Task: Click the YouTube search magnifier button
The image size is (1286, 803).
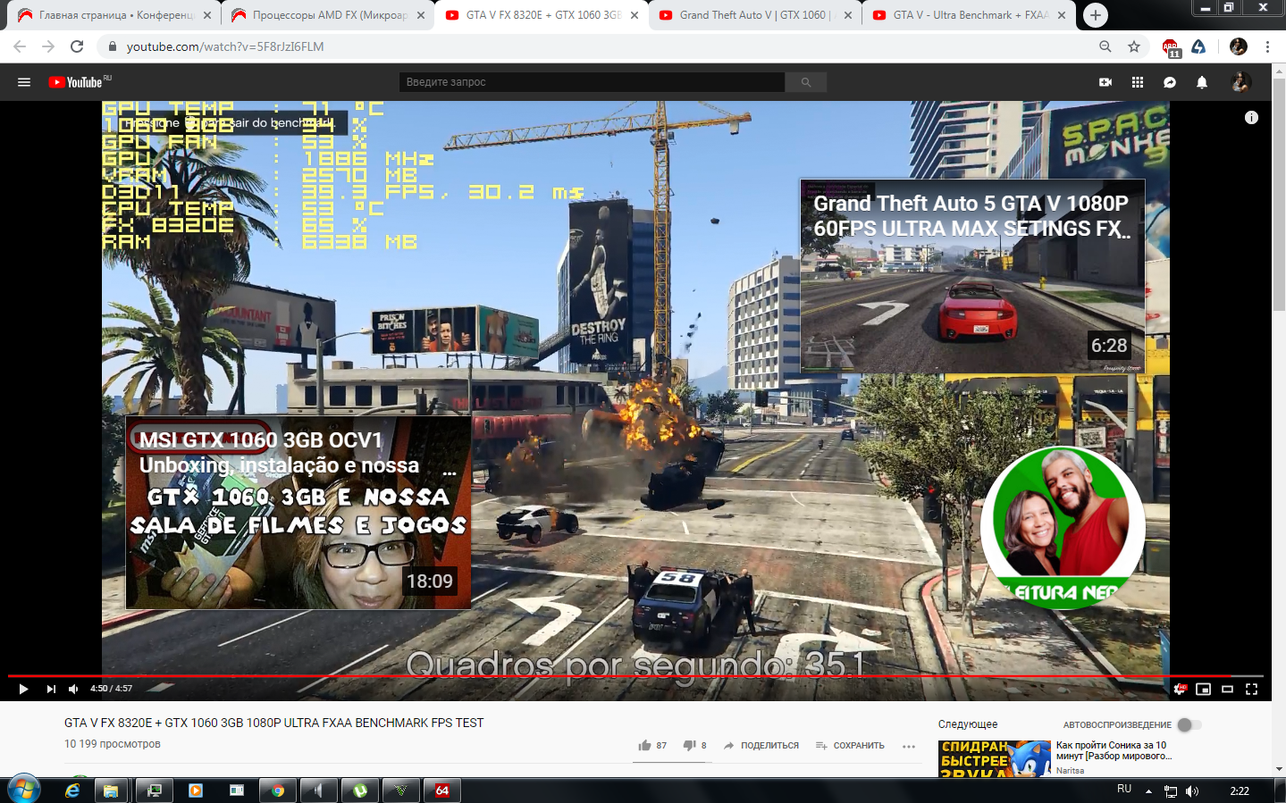Action: (x=806, y=82)
